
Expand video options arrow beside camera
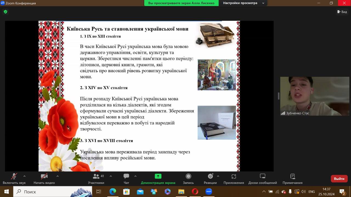[x=57, y=176]
